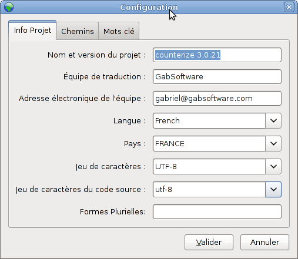
Task: Click the Équipe de traduction field
Action: (217, 77)
